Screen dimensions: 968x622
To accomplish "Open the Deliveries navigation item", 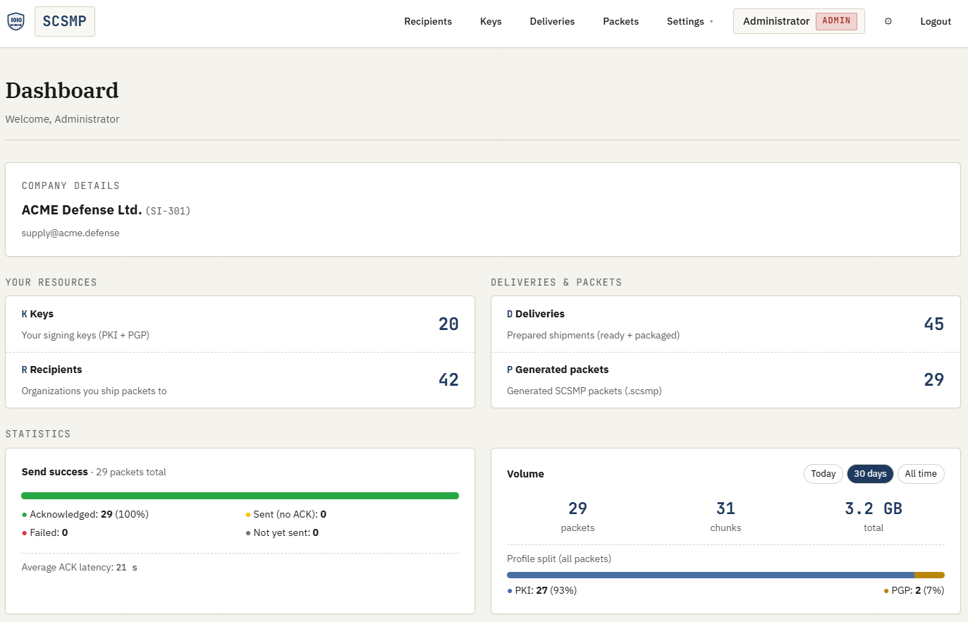I will click(x=552, y=21).
